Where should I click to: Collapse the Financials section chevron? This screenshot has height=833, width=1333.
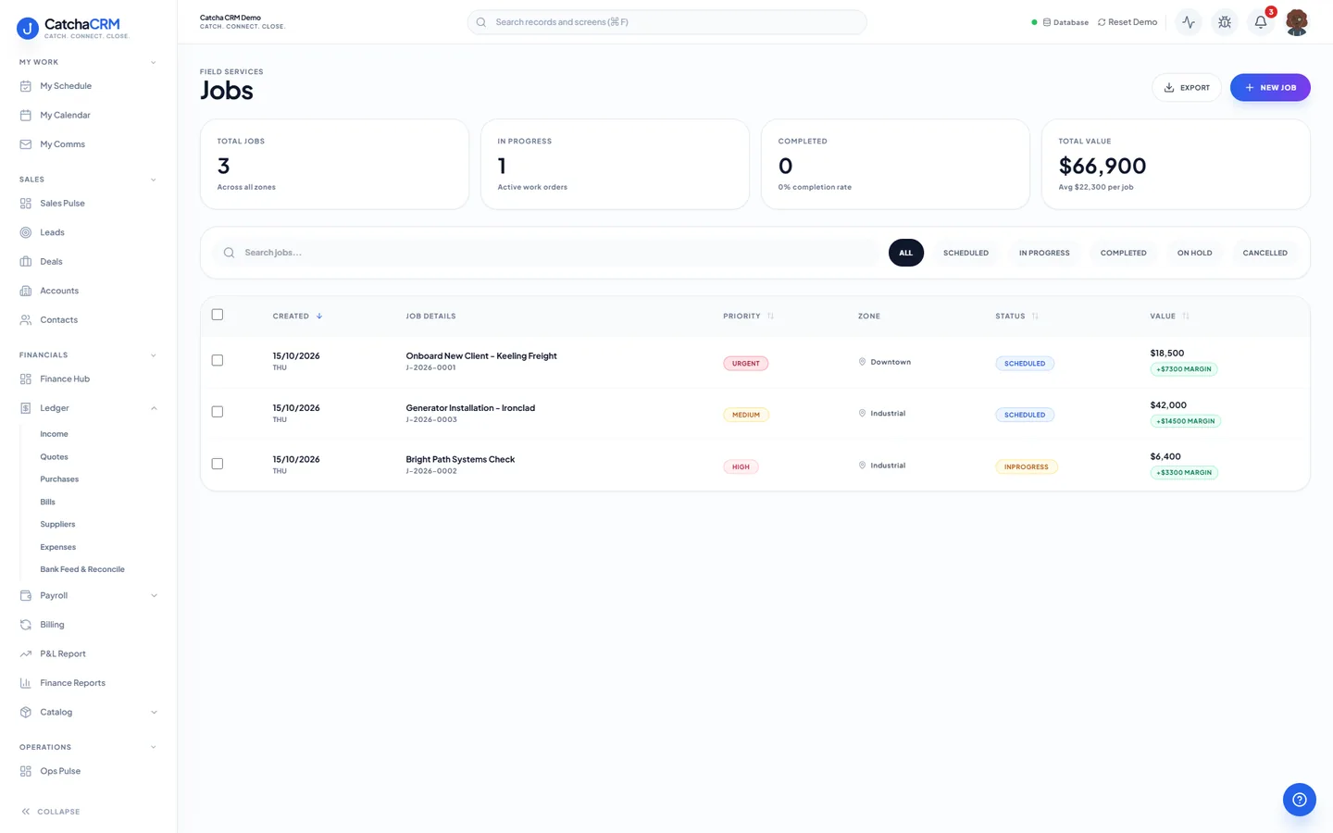(154, 355)
